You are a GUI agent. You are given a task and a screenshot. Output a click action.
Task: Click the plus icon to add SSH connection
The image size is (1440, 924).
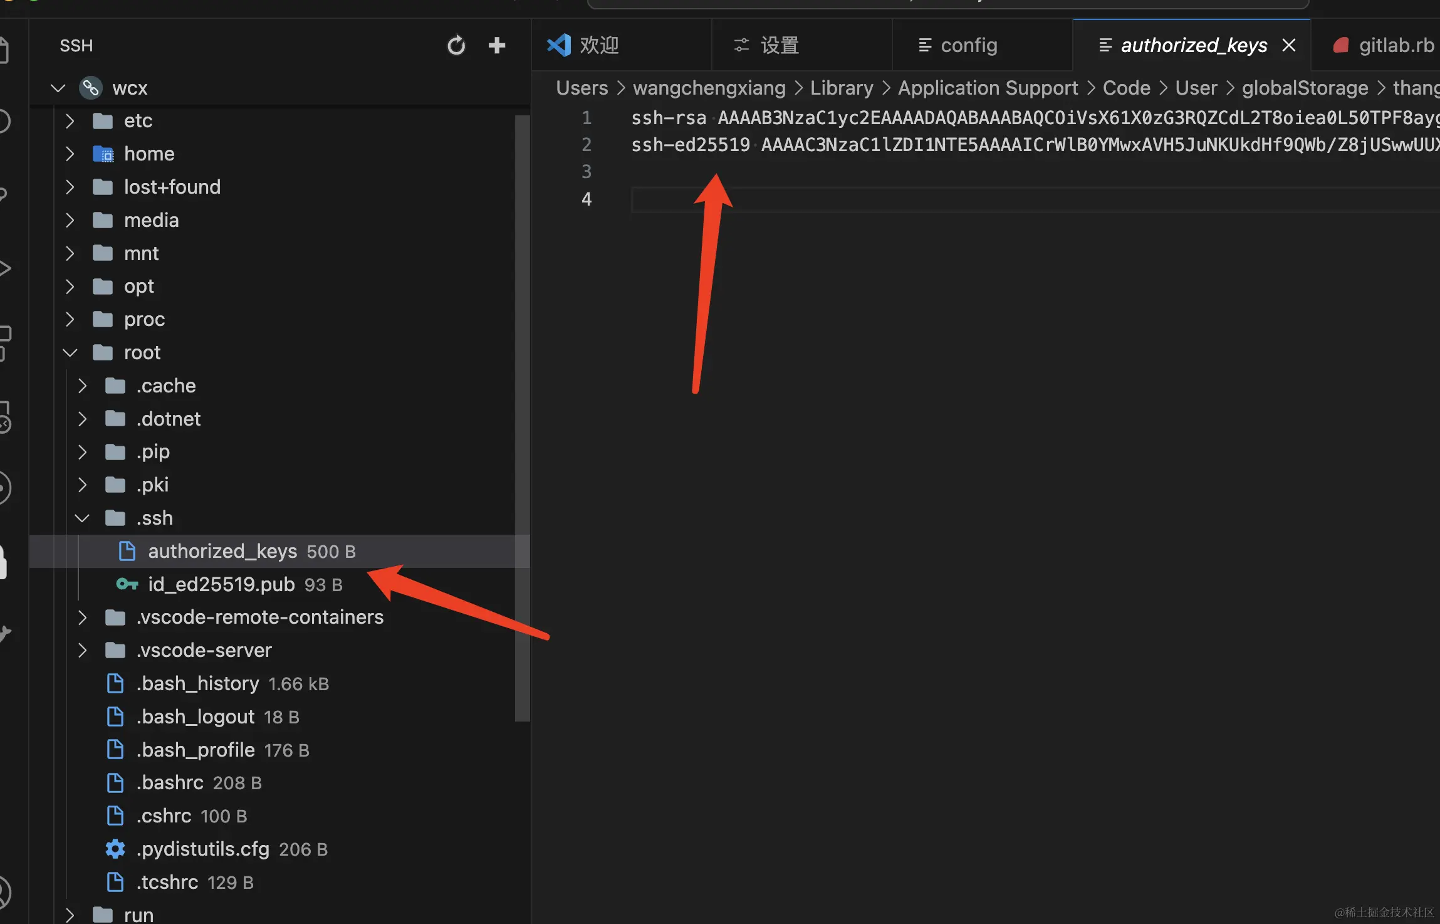pos(497,45)
